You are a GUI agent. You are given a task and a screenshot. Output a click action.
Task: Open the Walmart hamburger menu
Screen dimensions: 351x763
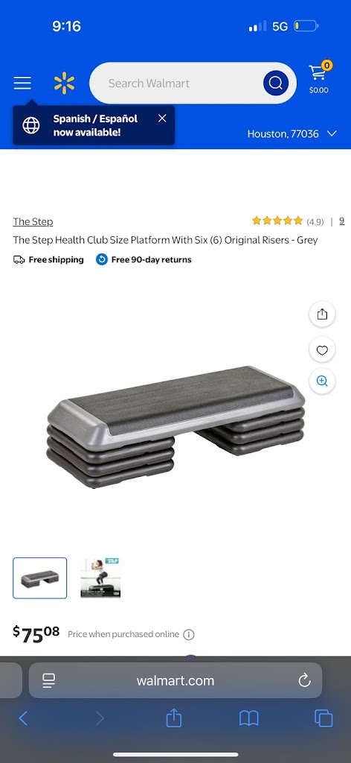point(22,83)
